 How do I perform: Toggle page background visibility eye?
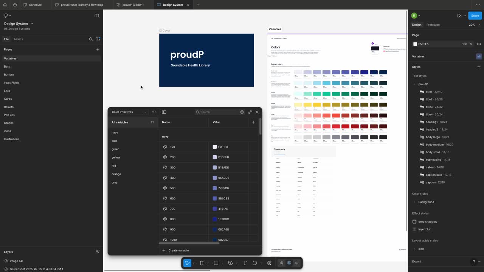(479, 44)
